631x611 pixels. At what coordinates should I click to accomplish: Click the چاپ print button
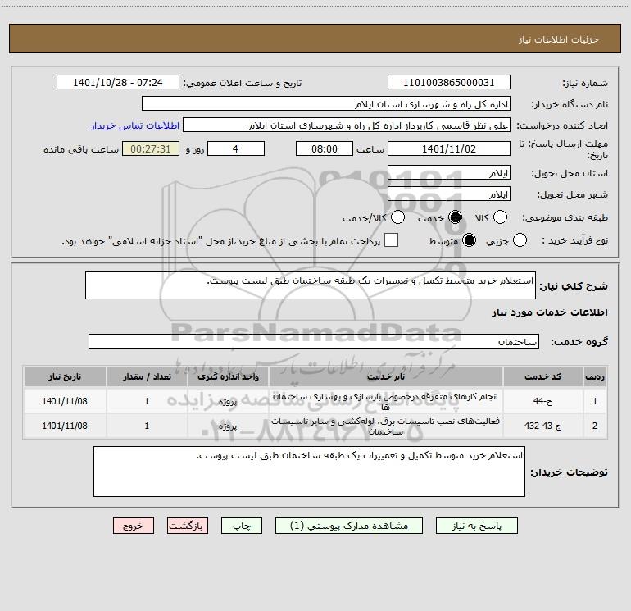coord(242,526)
